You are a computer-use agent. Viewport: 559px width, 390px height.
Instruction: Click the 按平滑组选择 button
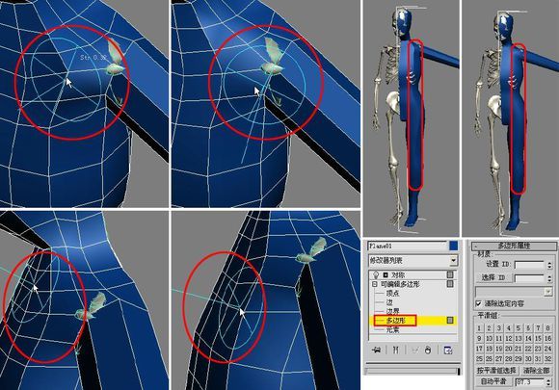[496, 371]
